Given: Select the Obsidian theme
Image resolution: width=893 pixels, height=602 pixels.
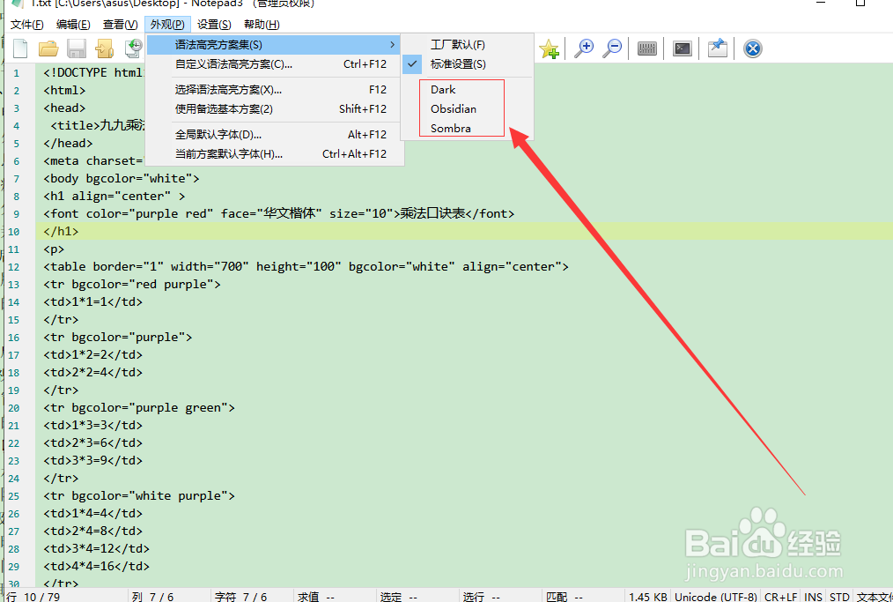Looking at the screenshot, I should (467, 109).
